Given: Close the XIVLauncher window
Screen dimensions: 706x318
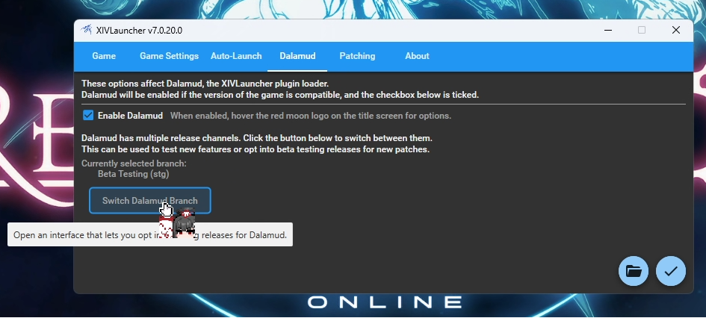Looking at the screenshot, I should pyautogui.click(x=676, y=30).
